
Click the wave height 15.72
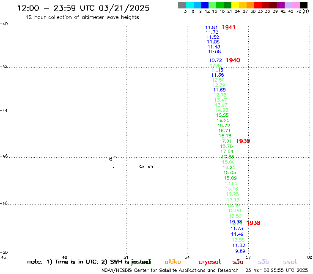pos(224,126)
